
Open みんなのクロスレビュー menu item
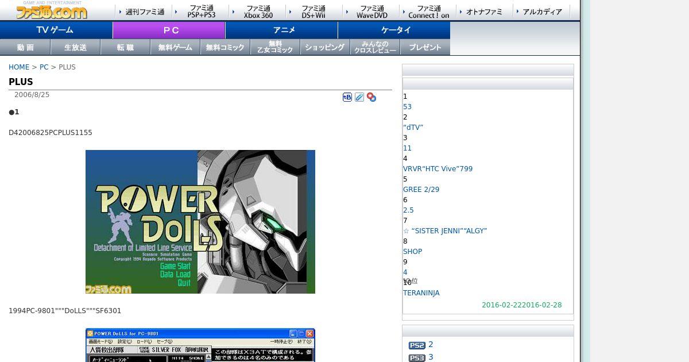pos(375,47)
